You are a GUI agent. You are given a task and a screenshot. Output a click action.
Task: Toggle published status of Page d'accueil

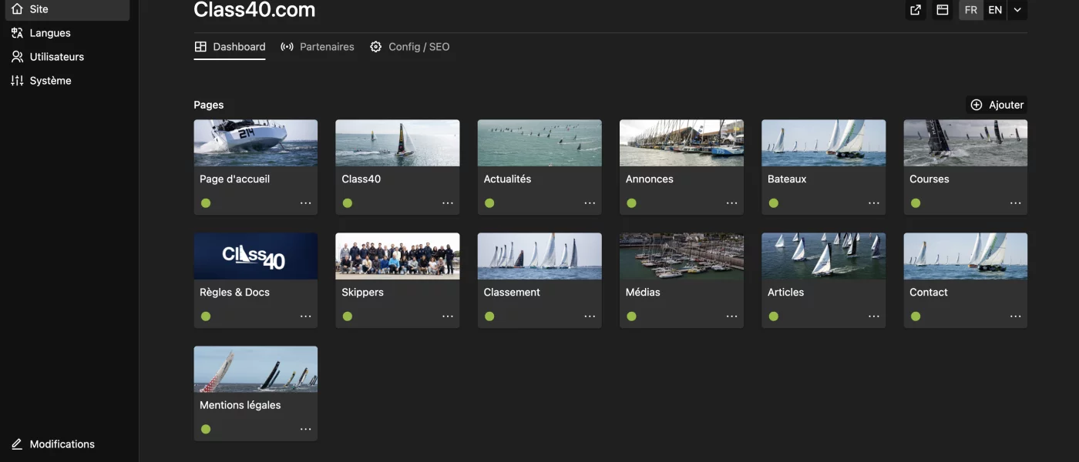[206, 203]
